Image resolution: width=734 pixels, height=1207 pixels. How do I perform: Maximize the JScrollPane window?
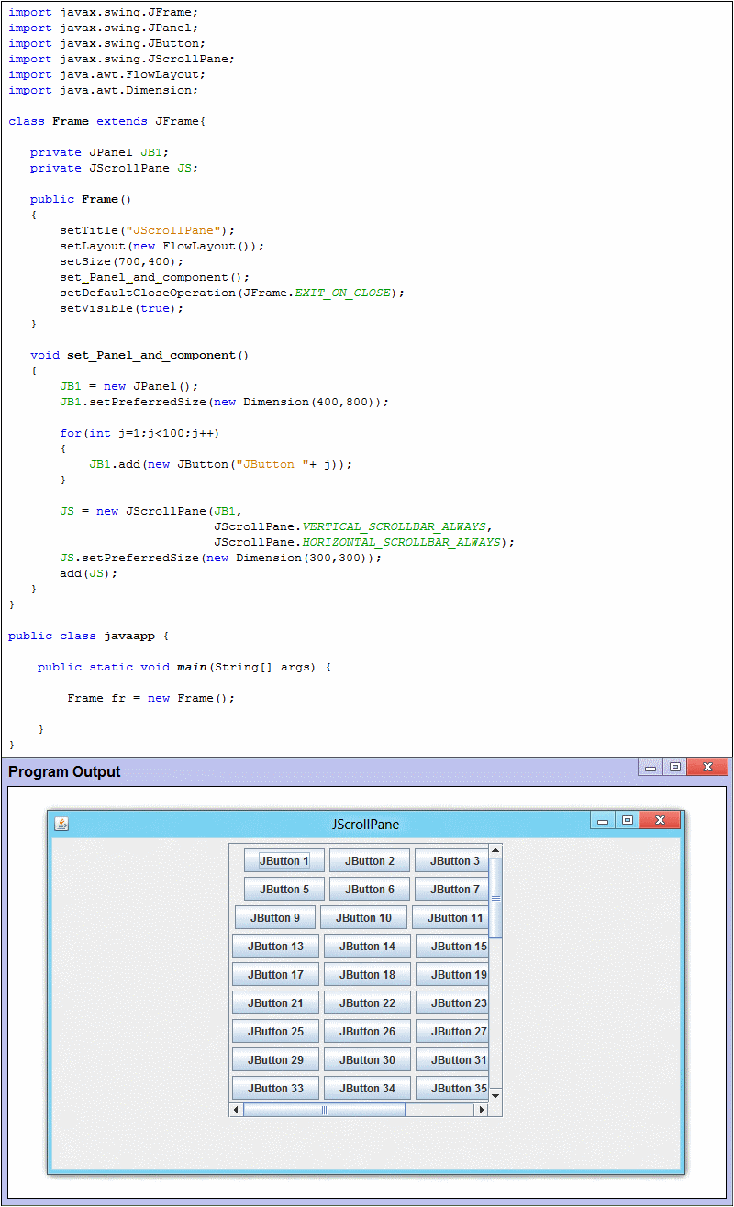point(628,821)
